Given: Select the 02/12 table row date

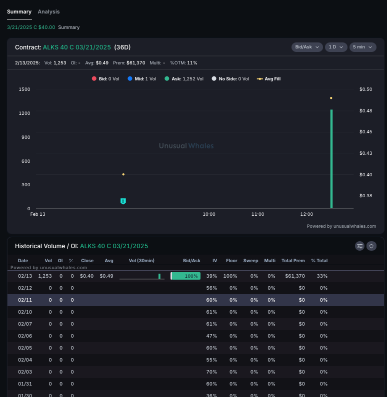Looking at the screenshot, I should click(x=25, y=288).
